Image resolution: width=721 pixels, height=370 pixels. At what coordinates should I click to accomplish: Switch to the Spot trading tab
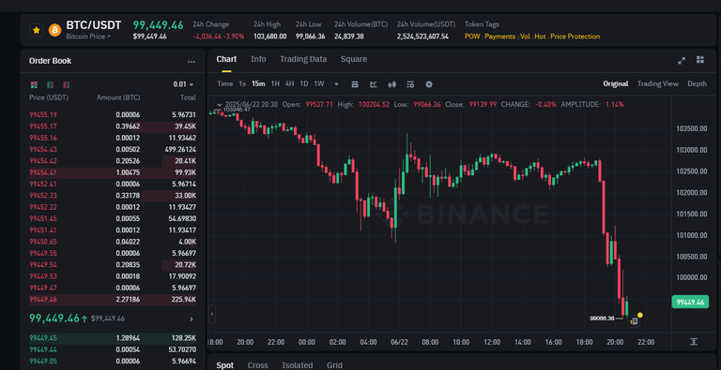225,365
